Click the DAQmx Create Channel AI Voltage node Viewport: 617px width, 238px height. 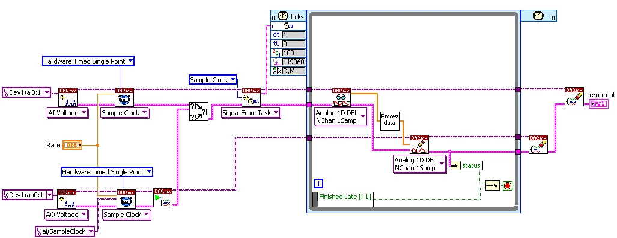(68, 97)
